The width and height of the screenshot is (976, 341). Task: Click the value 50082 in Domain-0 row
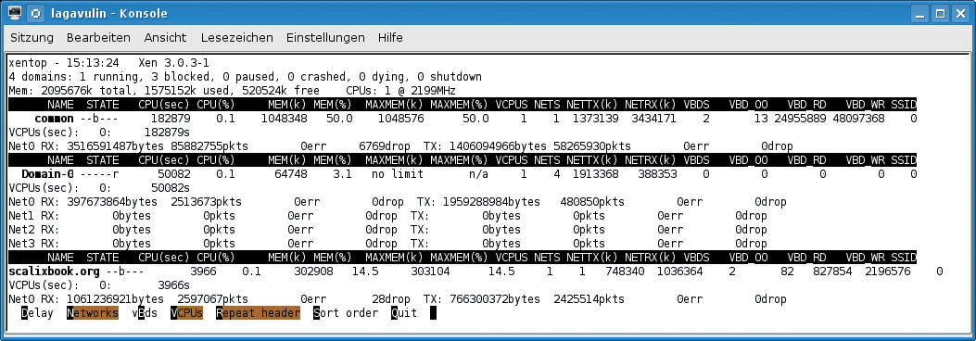pyautogui.click(x=173, y=174)
